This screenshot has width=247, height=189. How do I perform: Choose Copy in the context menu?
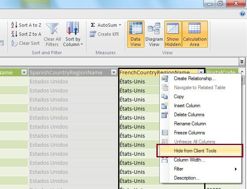tap(200, 97)
